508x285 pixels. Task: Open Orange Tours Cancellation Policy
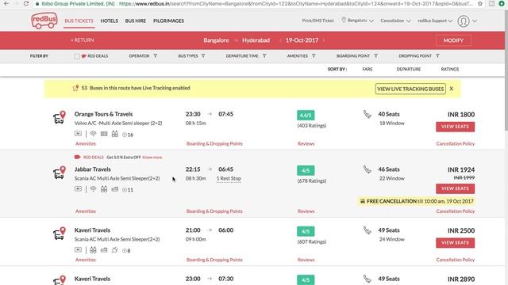455,143
